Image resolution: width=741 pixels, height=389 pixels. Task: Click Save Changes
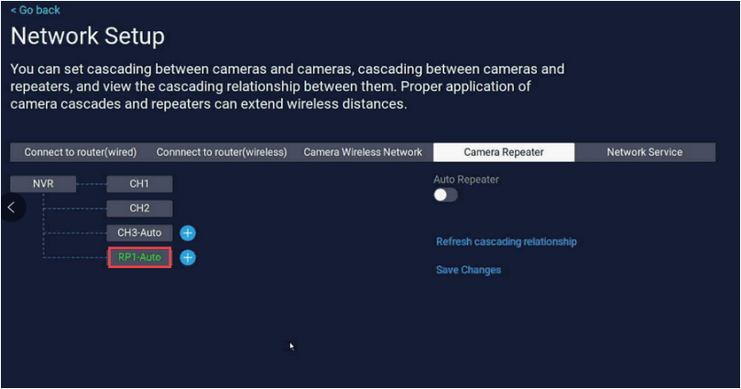468,270
